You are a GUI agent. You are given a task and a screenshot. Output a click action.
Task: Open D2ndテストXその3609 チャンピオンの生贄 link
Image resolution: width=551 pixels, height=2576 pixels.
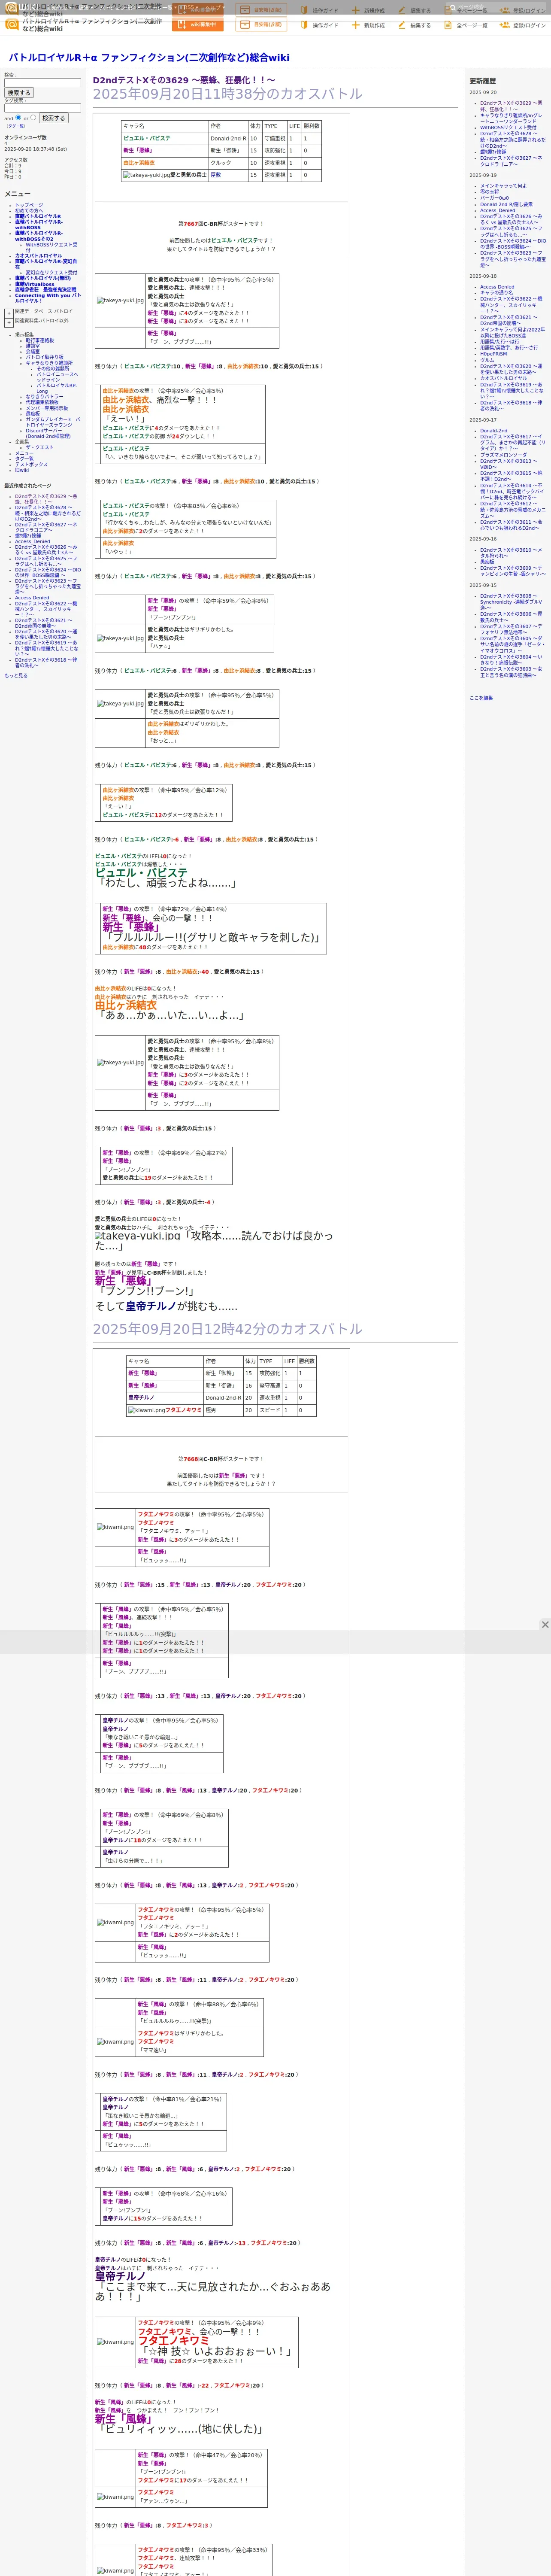(513, 571)
